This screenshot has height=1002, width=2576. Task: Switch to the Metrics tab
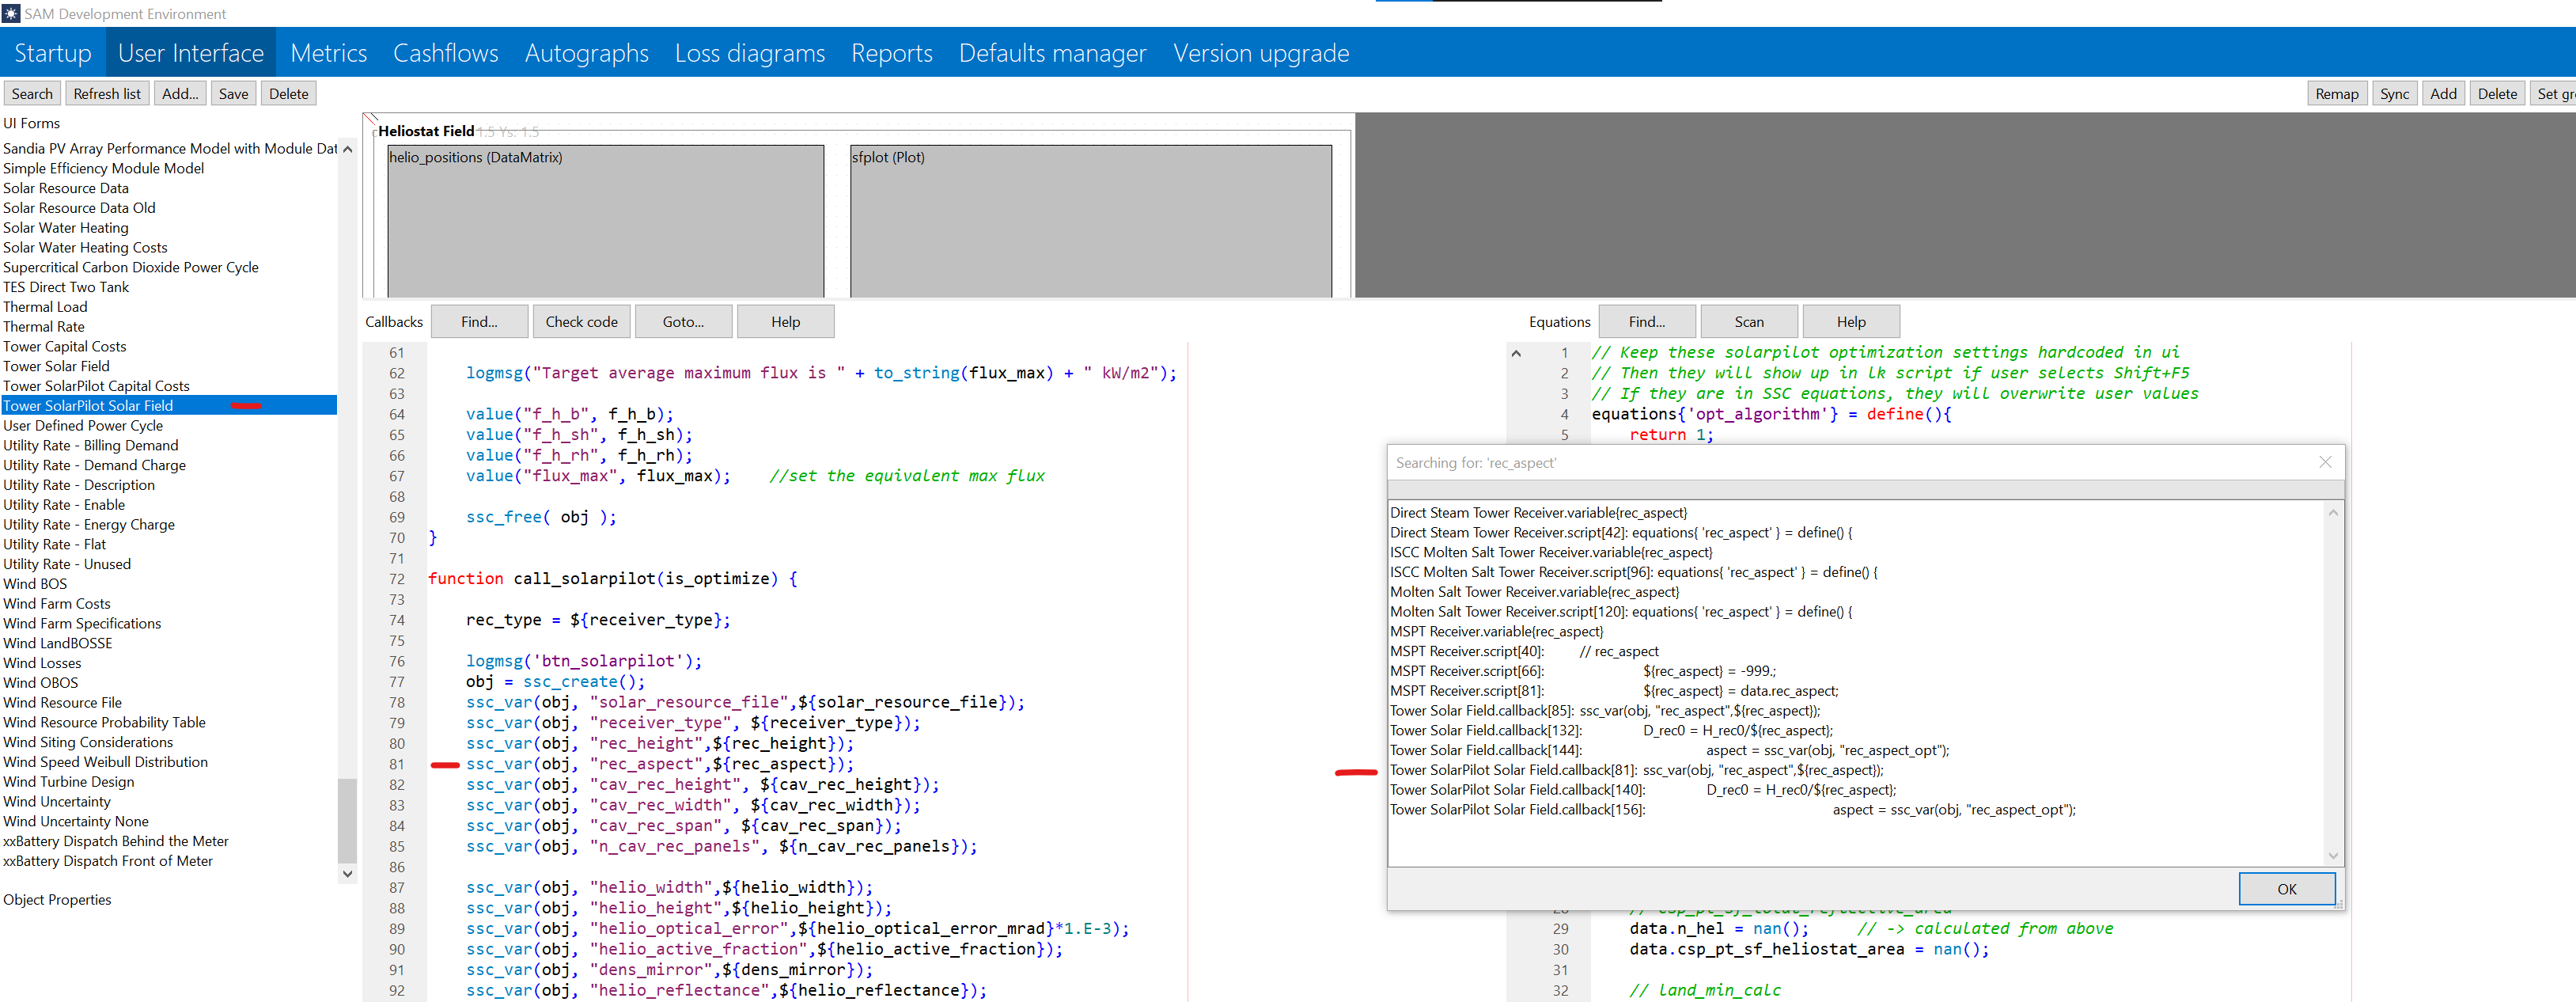[x=329, y=52]
